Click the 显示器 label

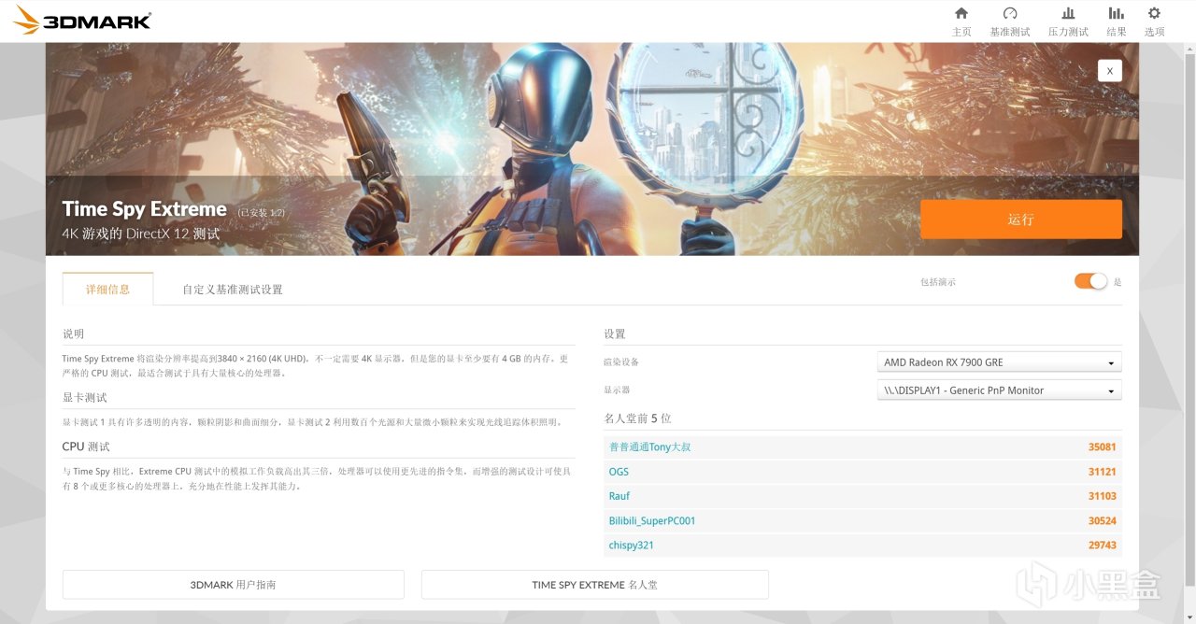click(x=617, y=390)
